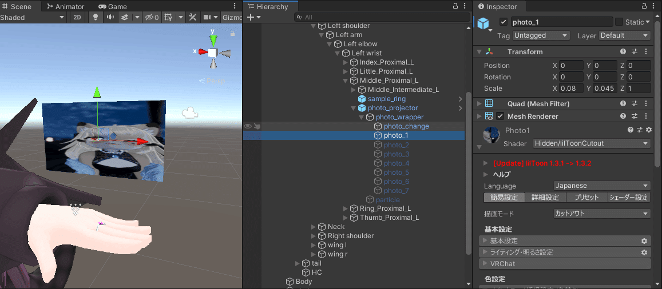662x289 pixels.
Task: Toggle hidden objects visibility counter icon
Action: (152, 17)
